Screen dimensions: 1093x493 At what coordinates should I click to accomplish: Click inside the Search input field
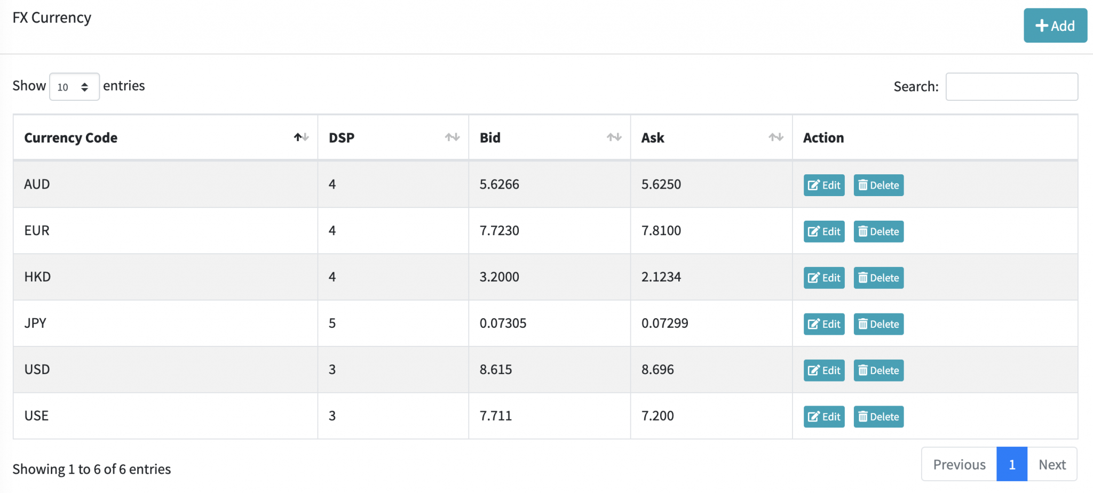1012,86
